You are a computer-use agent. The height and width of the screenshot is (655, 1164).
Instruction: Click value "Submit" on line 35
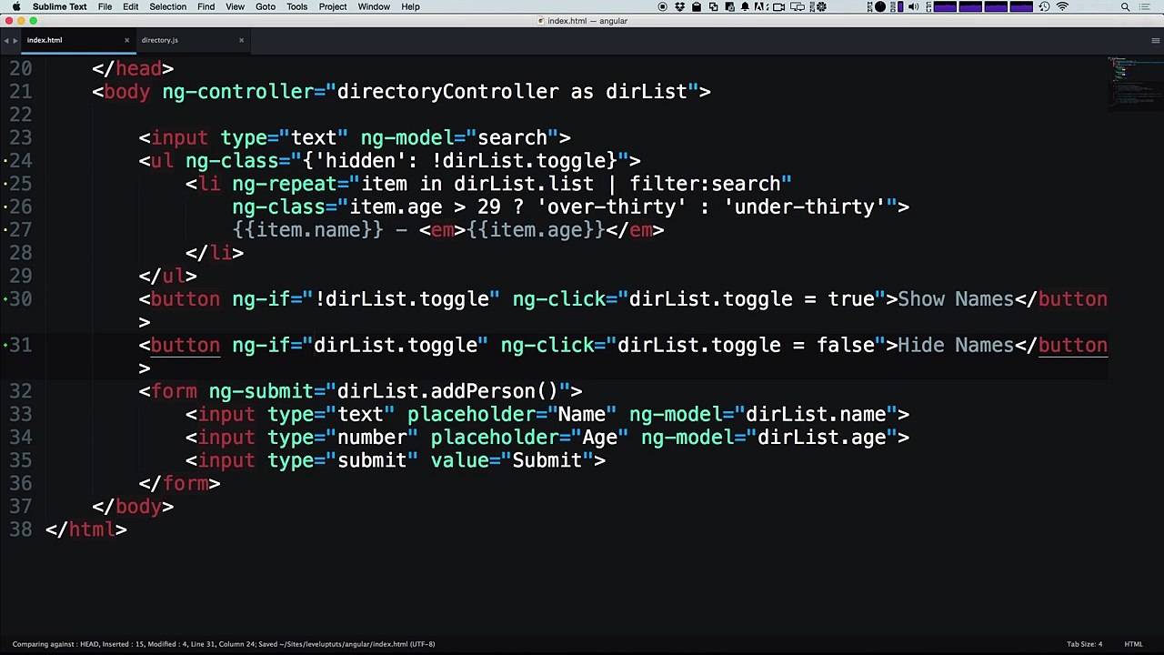click(547, 460)
